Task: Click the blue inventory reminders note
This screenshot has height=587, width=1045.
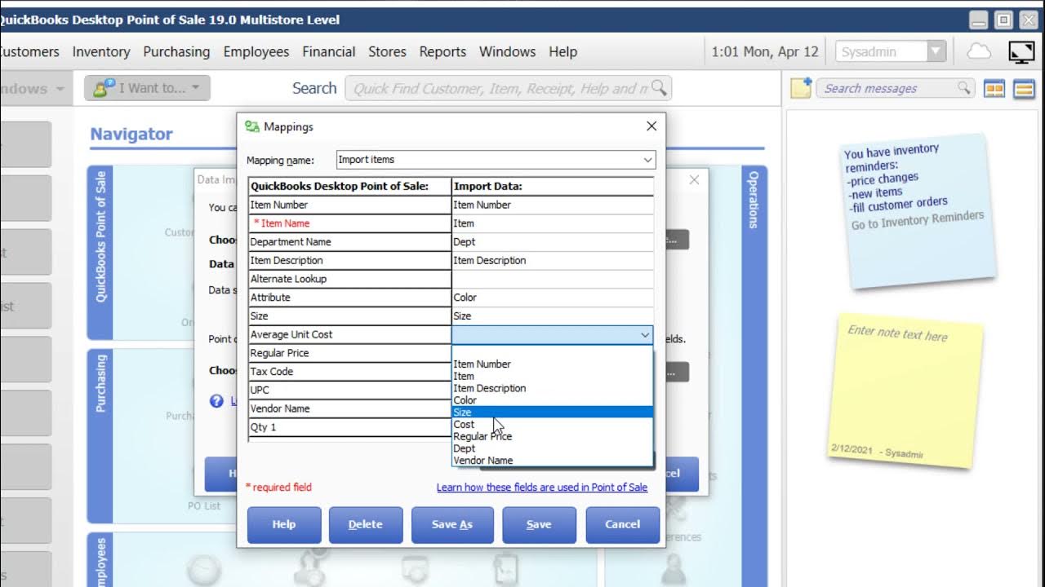Action: pos(918,210)
